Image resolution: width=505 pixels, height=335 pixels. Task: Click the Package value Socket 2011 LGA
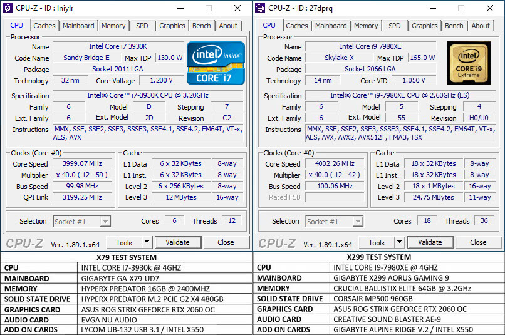[x=118, y=69]
